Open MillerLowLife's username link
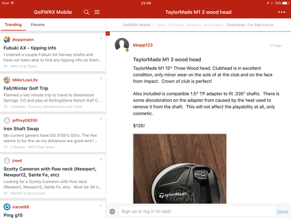This screenshot has height=218, width=291. 25,80
